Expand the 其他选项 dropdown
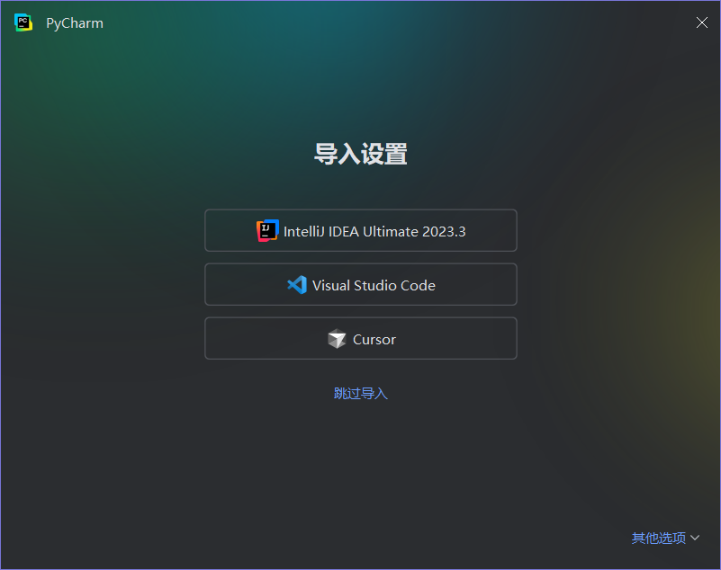Viewport: 721px width, 570px height. tap(665, 538)
